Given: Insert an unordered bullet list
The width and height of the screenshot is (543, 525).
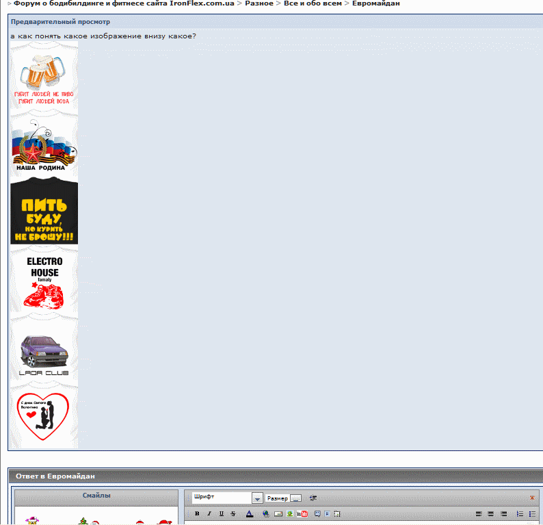Looking at the screenshot, I should point(532,513).
